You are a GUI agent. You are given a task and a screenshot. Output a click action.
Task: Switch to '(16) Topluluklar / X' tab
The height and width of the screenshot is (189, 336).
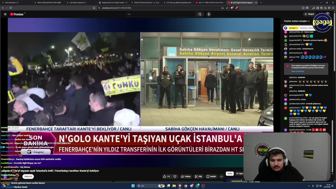[x=16, y=3]
